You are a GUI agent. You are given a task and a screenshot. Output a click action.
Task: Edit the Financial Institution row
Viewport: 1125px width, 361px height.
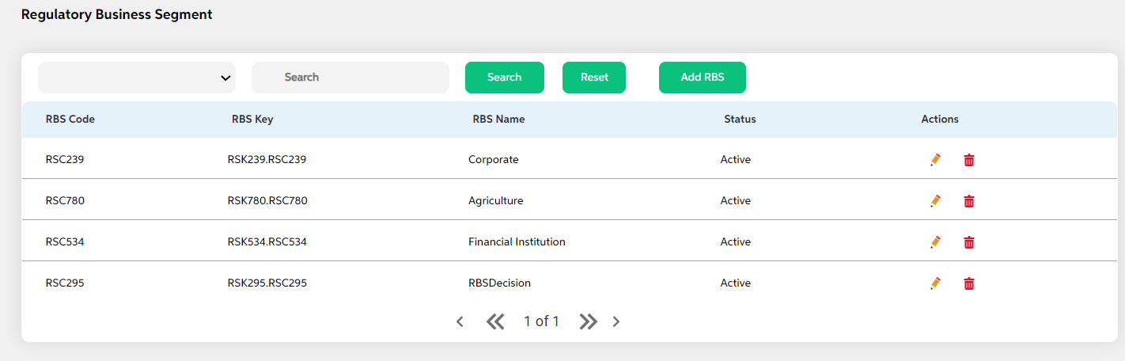tap(936, 242)
